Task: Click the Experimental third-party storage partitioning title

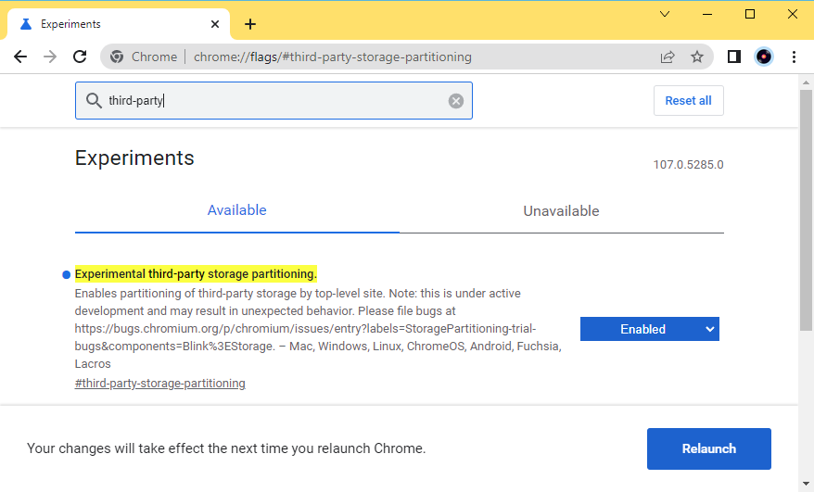Action: (x=196, y=274)
